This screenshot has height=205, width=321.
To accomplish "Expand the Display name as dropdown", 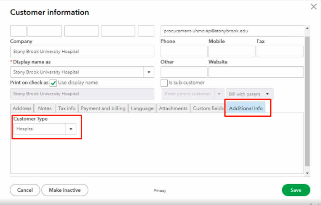I will [x=149, y=72].
